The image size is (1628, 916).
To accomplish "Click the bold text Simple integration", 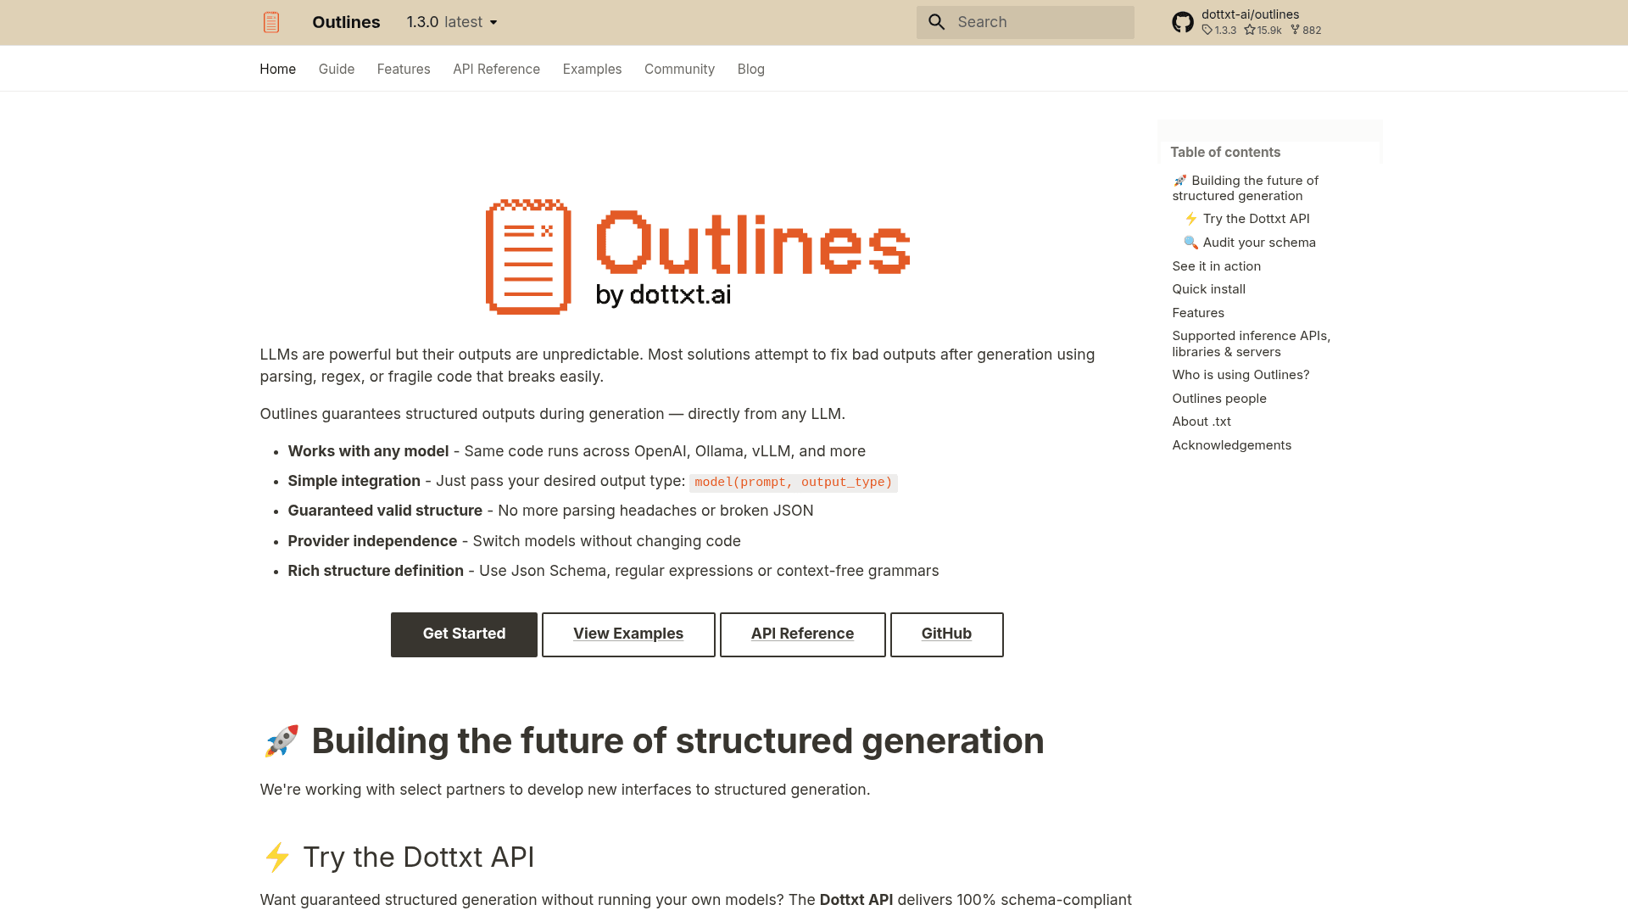I will pos(354,481).
